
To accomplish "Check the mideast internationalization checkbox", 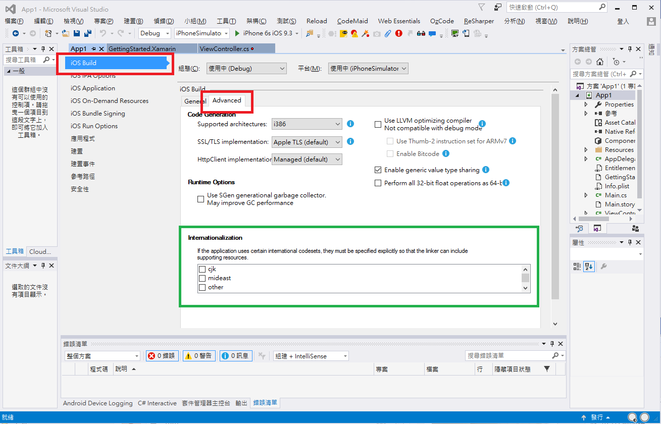I will point(202,278).
